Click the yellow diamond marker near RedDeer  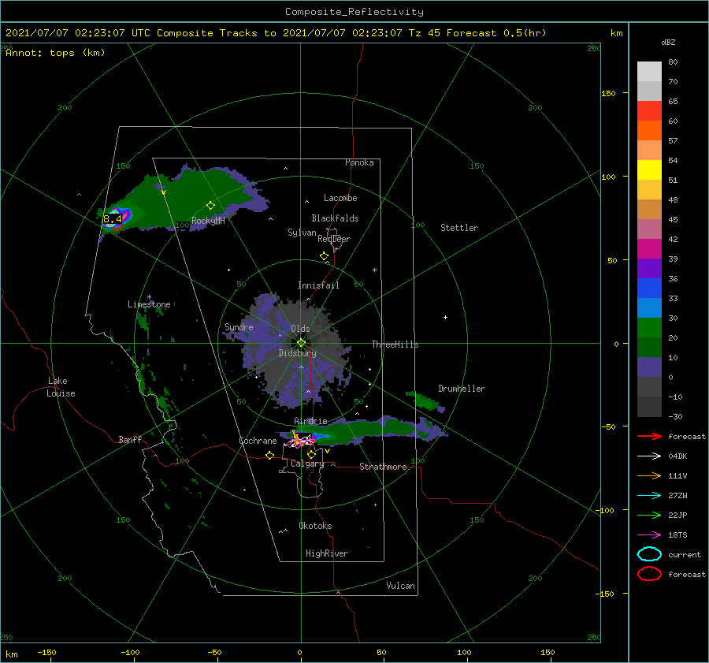pos(324,256)
